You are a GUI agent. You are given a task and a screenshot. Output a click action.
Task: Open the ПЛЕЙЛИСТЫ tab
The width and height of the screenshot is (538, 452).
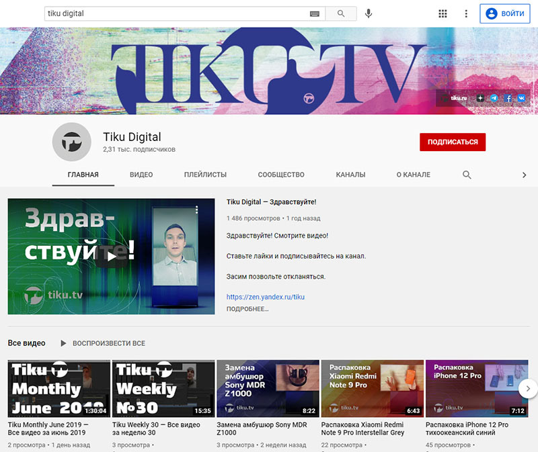pyautogui.click(x=205, y=175)
